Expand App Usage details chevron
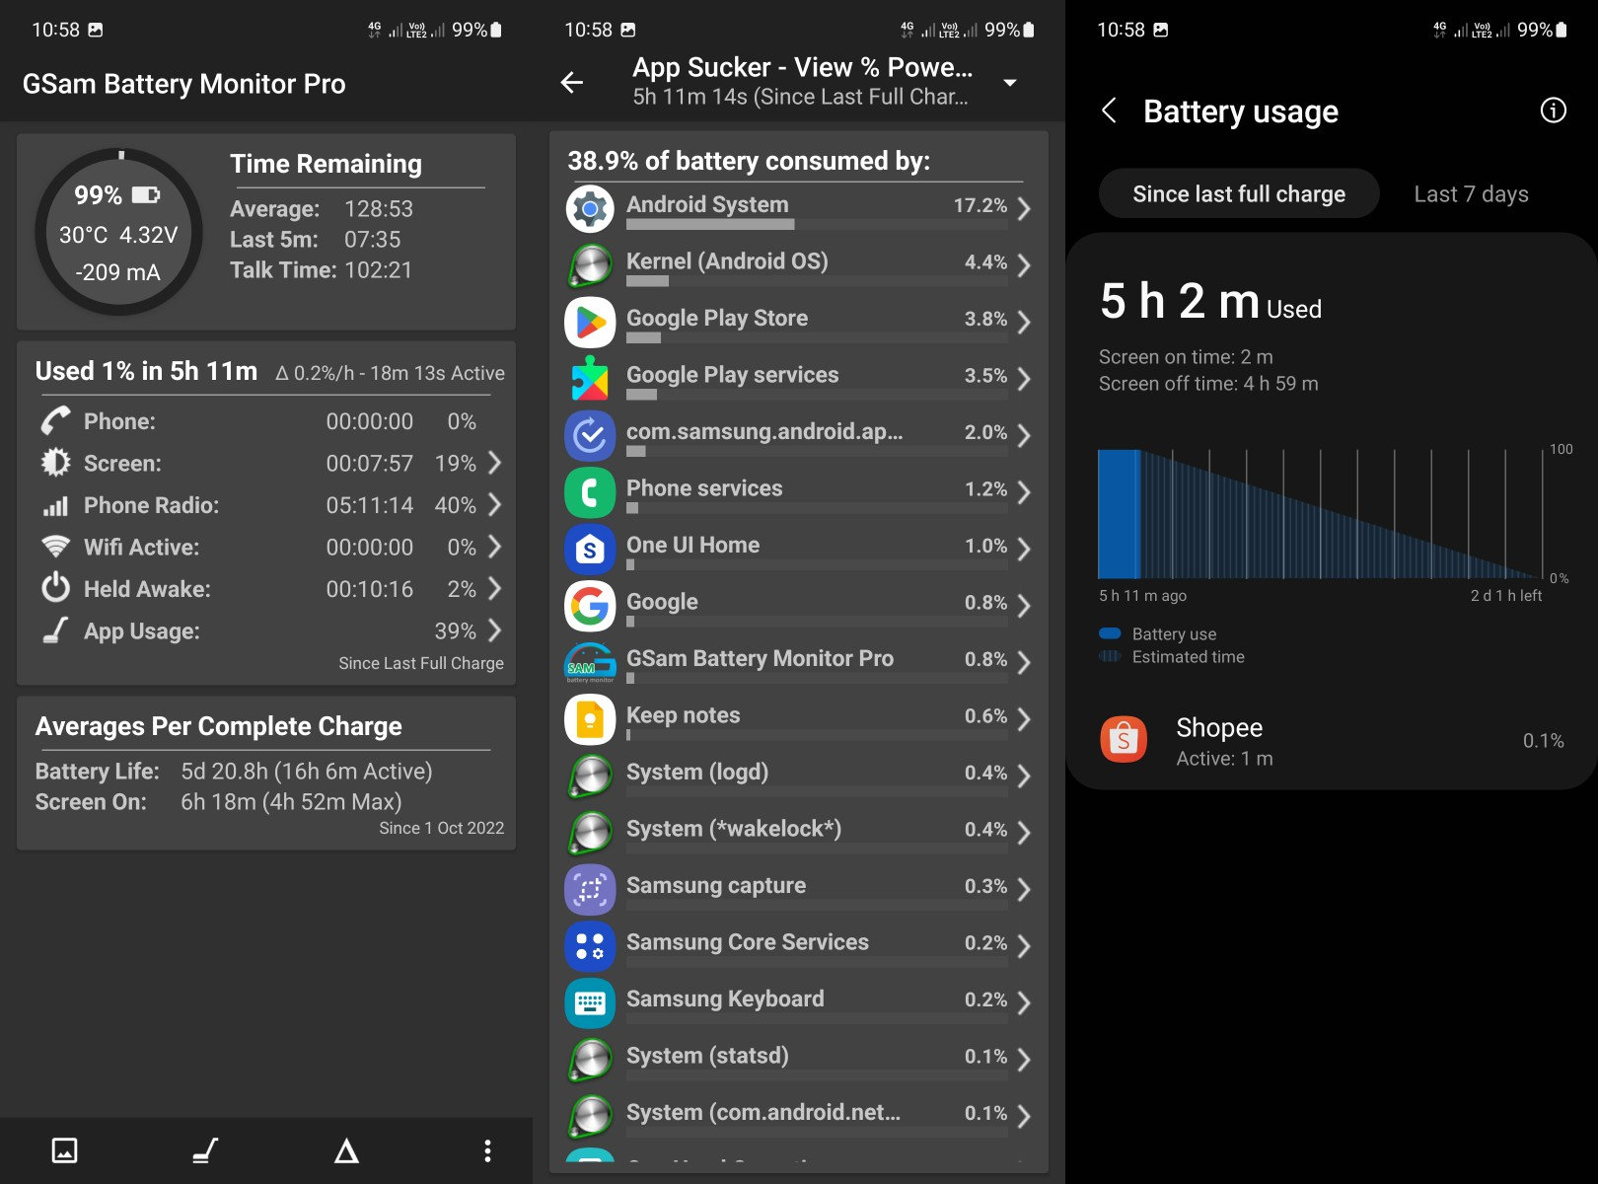 click(494, 630)
